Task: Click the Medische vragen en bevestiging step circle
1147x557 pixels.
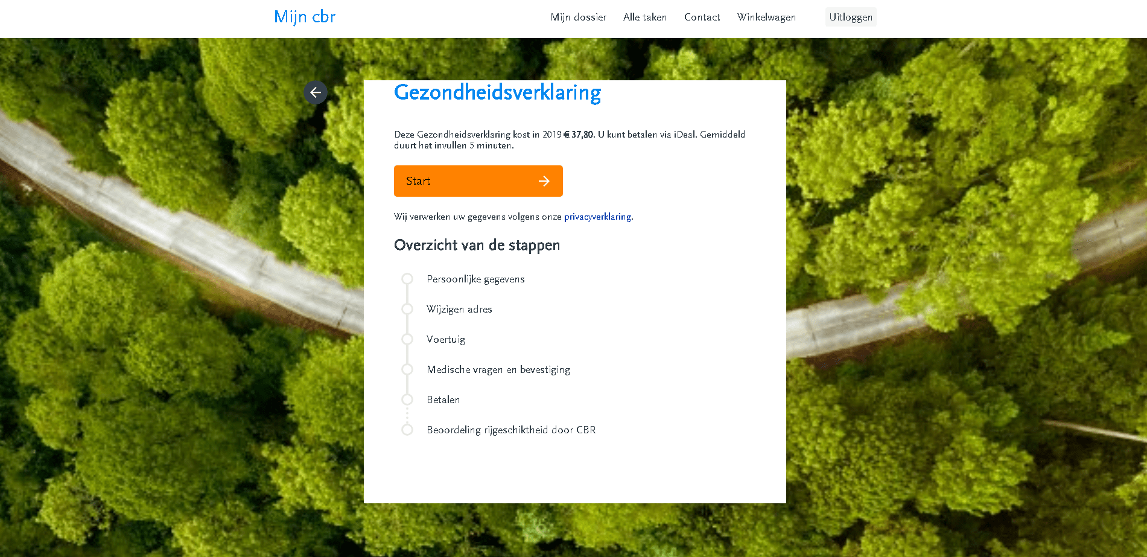Action: coord(407,369)
